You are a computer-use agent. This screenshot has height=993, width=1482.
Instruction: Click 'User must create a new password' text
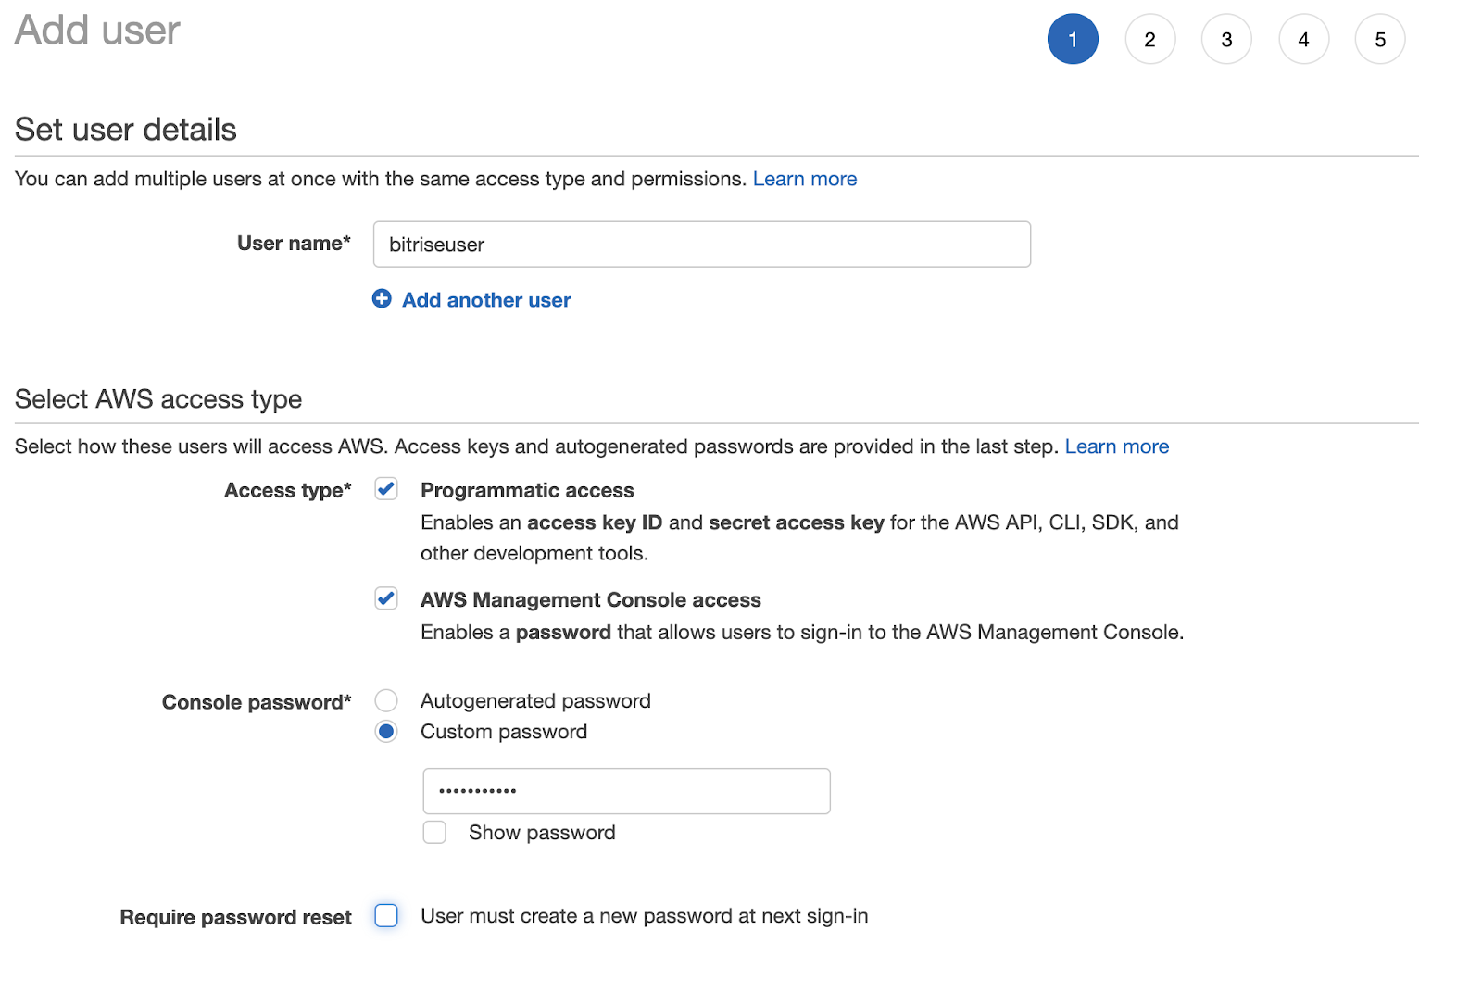[x=645, y=916]
